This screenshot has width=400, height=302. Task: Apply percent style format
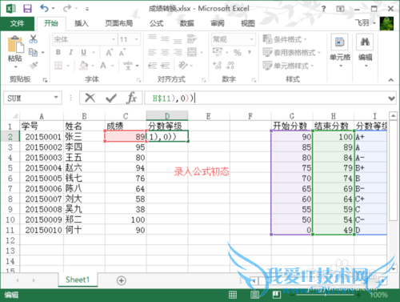tap(237, 52)
